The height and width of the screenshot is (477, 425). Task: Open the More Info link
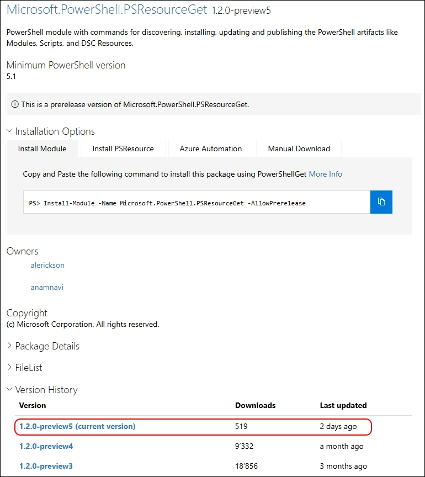(x=325, y=174)
